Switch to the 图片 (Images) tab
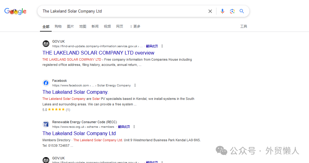The width and height of the screenshot is (309, 163). point(70,26)
